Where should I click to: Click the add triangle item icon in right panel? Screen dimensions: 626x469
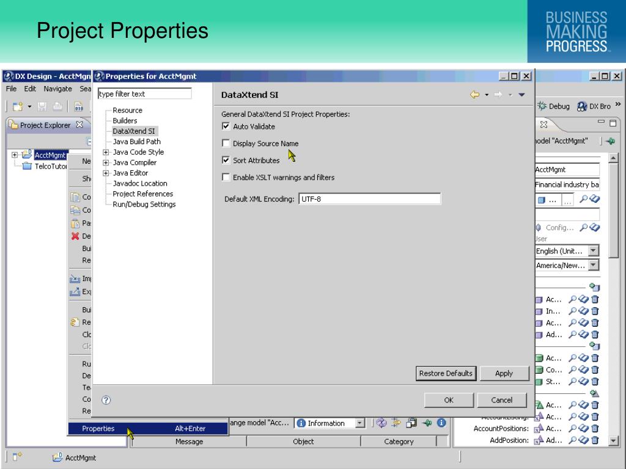pos(594,394)
